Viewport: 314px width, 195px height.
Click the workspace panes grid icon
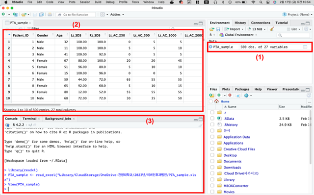pyautogui.click(x=103, y=15)
